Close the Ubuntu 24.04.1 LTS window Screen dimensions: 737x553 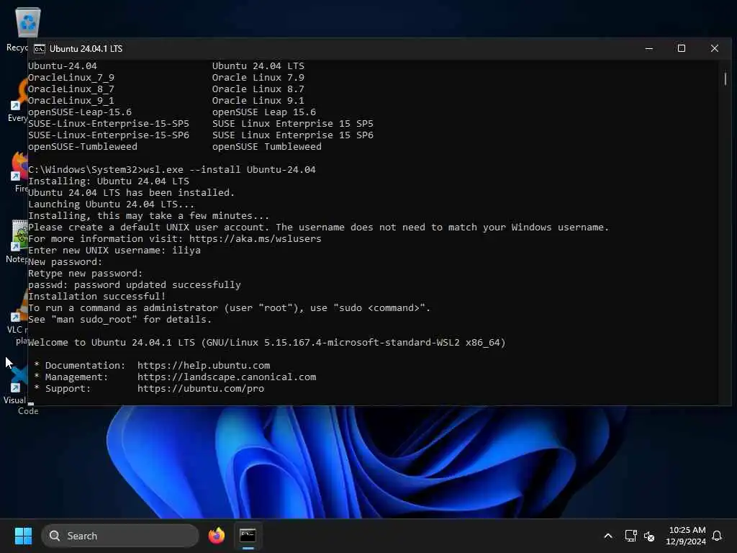click(715, 48)
